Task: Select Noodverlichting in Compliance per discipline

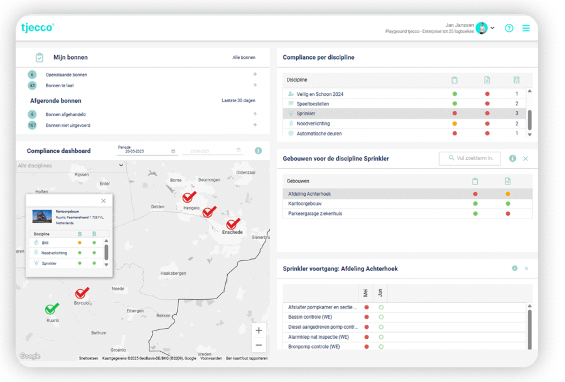Action: point(404,124)
